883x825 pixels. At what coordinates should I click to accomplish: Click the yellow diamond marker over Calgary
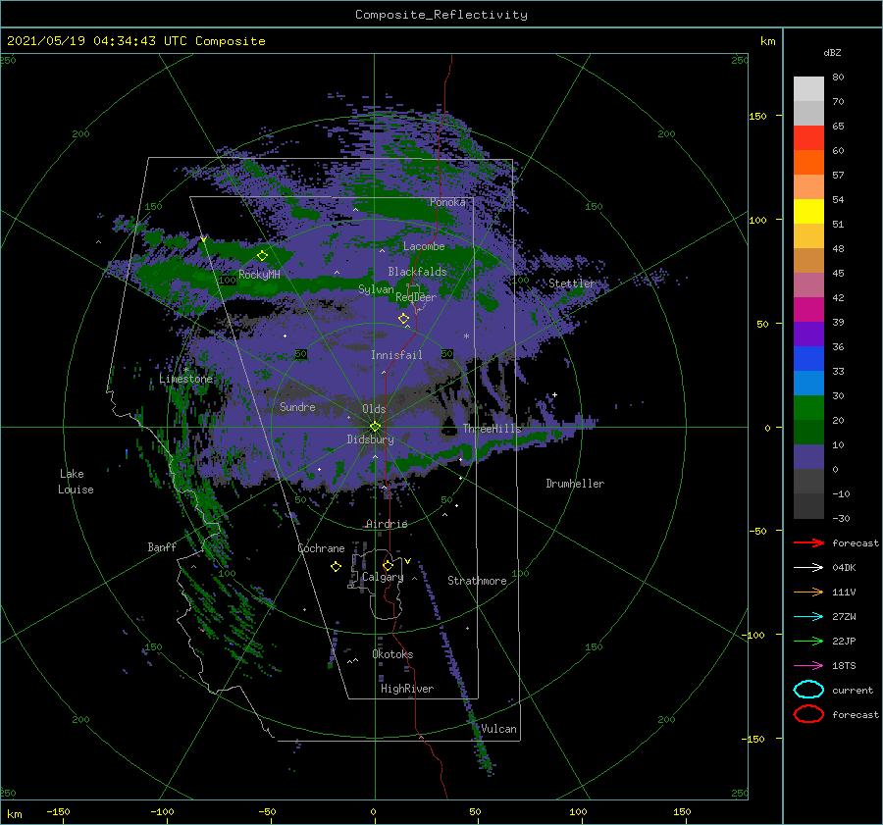(388, 565)
